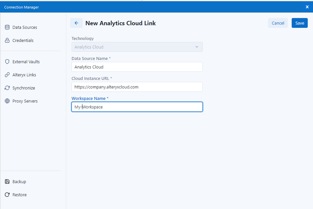Save the new Analytics Cloud link

click(299, 23)
